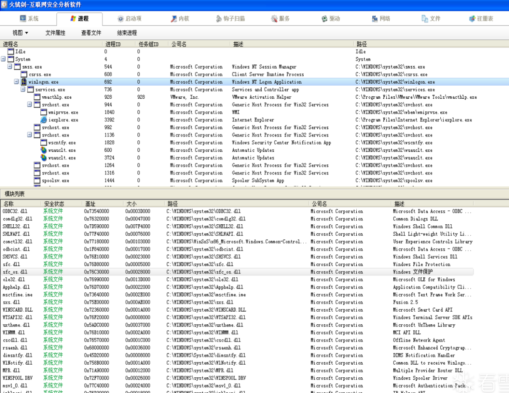Click the smss.exe process icon
Screen dimensions: 509x393
click(17, 67)
